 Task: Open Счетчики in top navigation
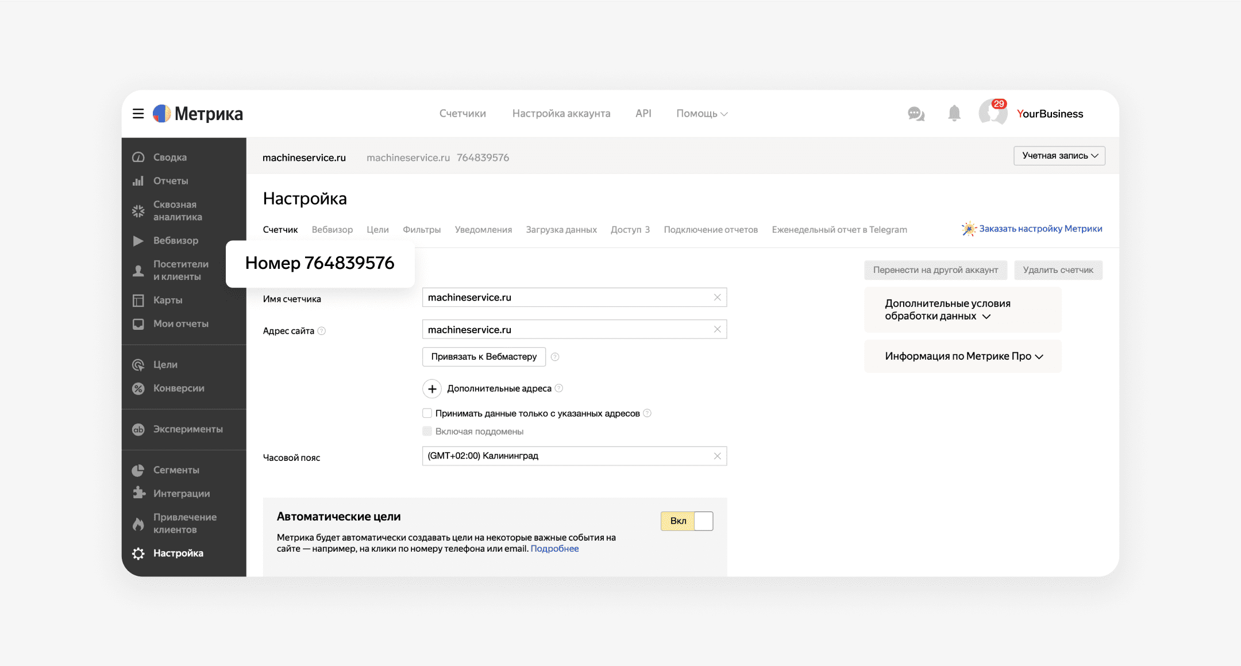pyautogui.click(x=463, y=114)
